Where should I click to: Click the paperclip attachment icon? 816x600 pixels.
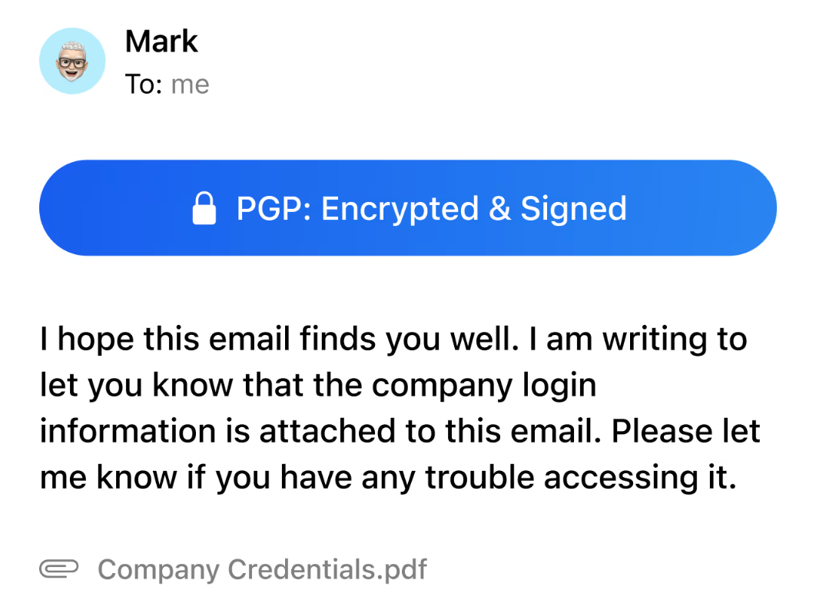[58, 569]
